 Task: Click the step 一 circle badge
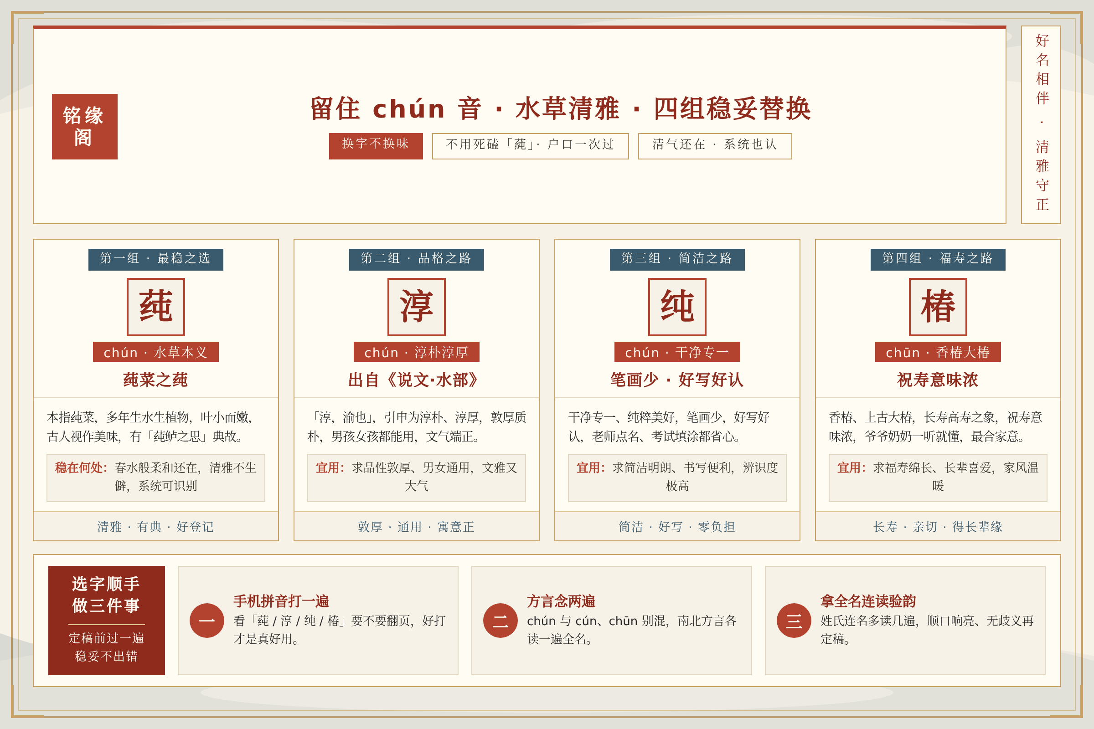coord(207,621)
